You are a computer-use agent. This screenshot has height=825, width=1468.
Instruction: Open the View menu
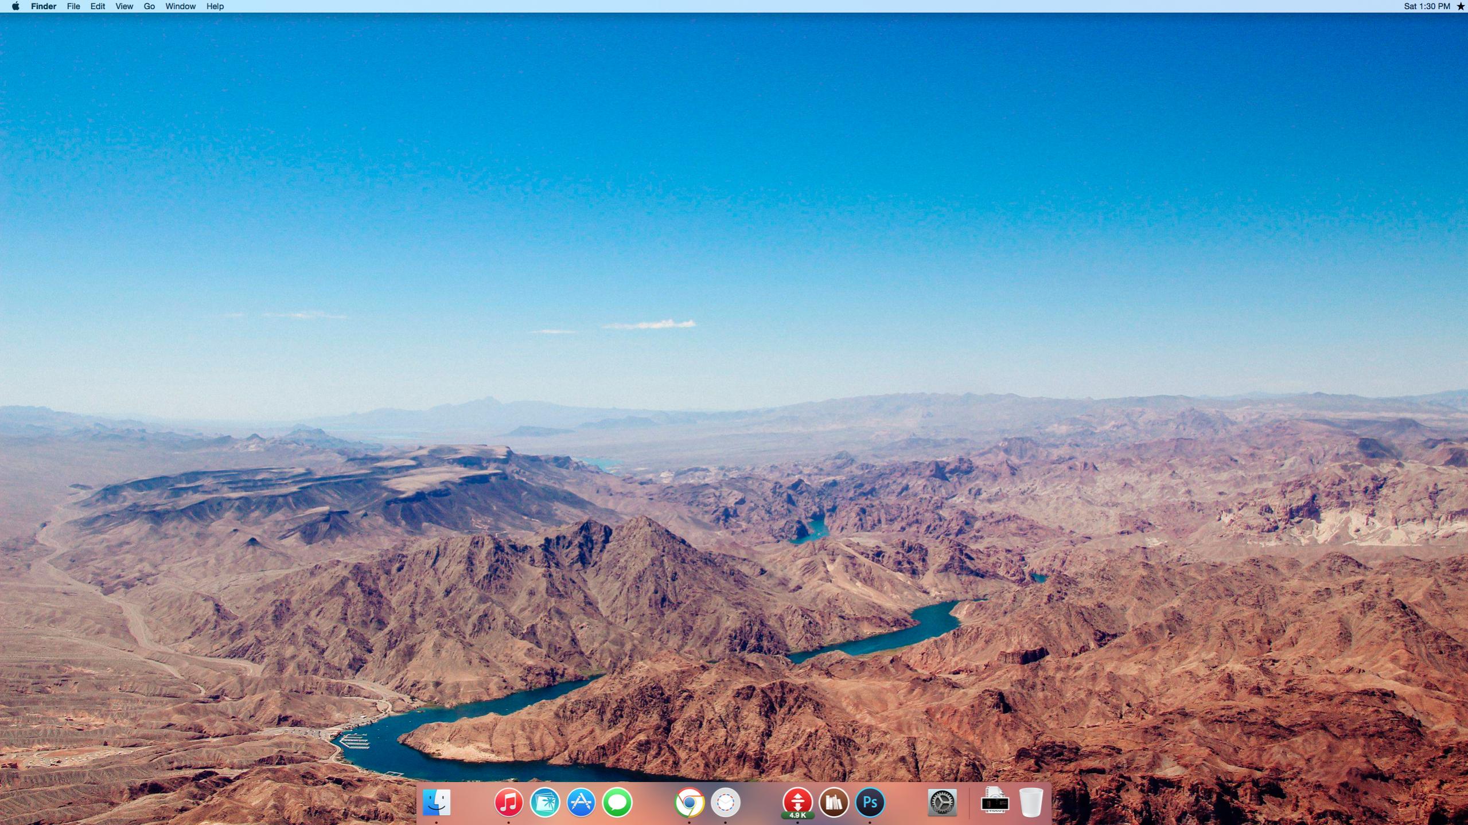[x=124, y=6]
